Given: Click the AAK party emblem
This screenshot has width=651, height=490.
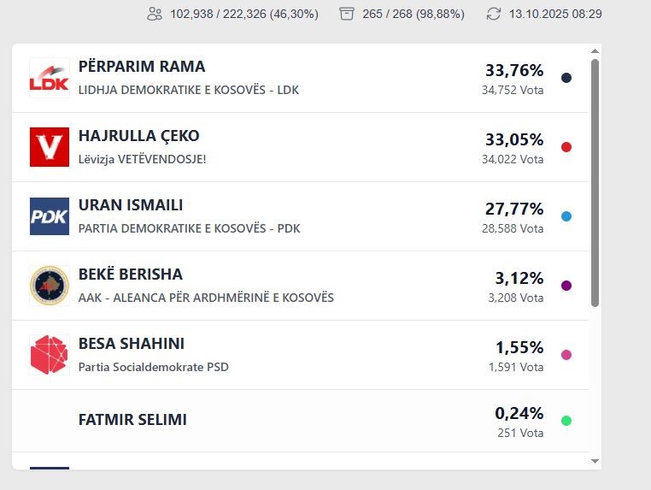Looking at the screenshot, I should click(x=49, y=286).
